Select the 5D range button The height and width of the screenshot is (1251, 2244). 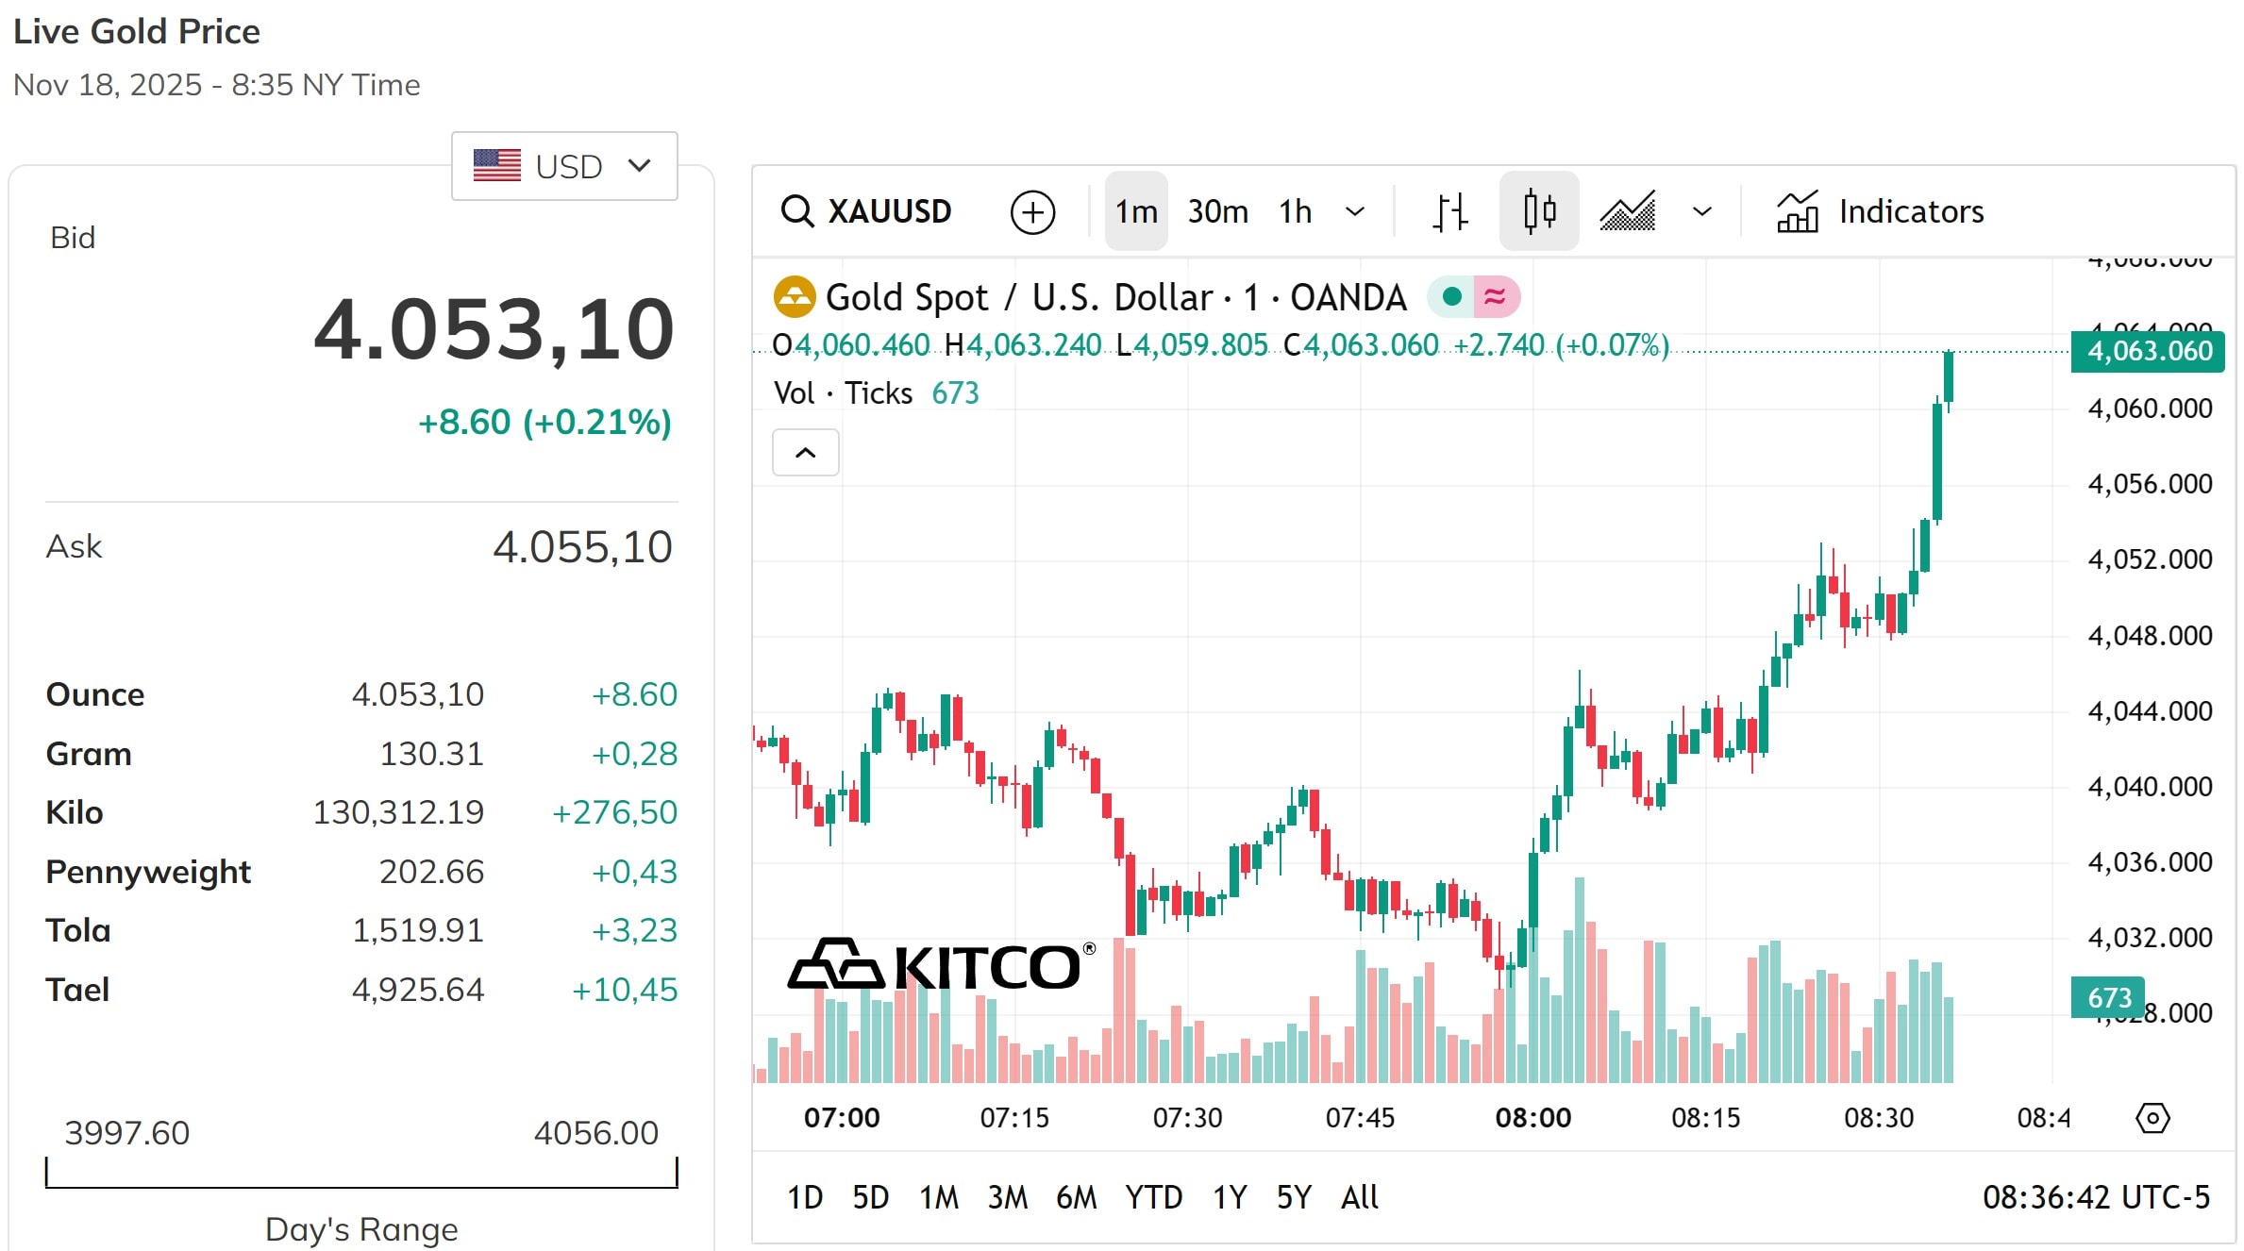pyautogui.click(x=871, y=1196)
